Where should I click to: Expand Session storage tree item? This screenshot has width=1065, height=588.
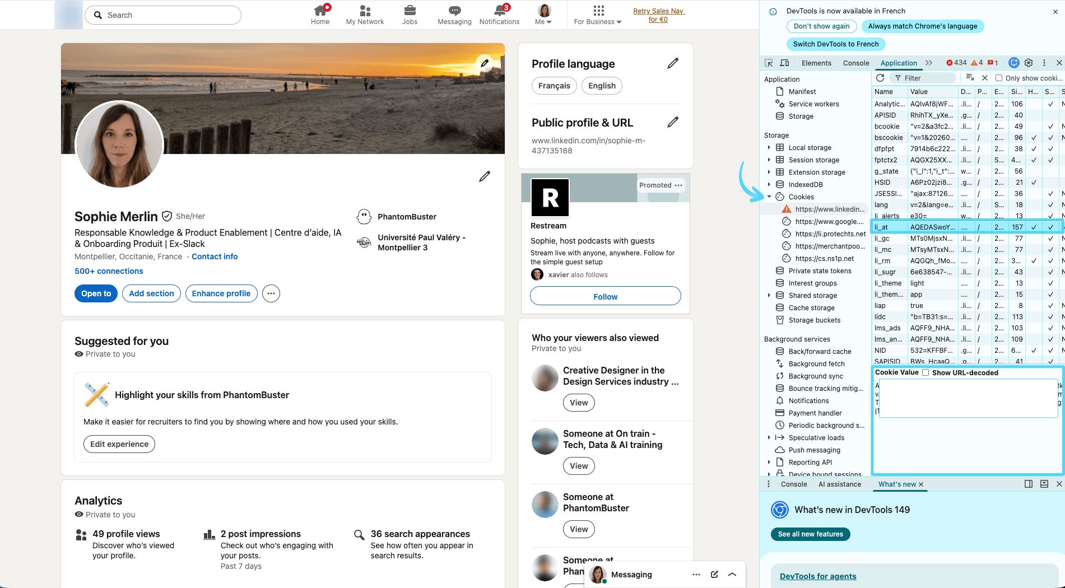769,160
